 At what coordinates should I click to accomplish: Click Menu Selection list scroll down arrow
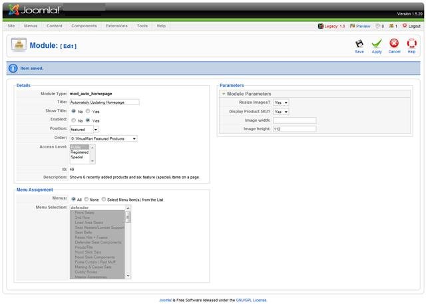pos(128,276)
